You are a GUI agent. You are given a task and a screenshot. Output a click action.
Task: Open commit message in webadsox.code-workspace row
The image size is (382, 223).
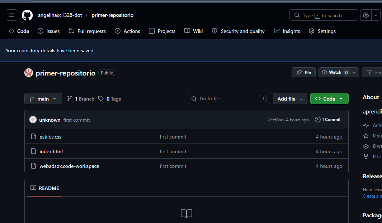(x=173, y=166)
